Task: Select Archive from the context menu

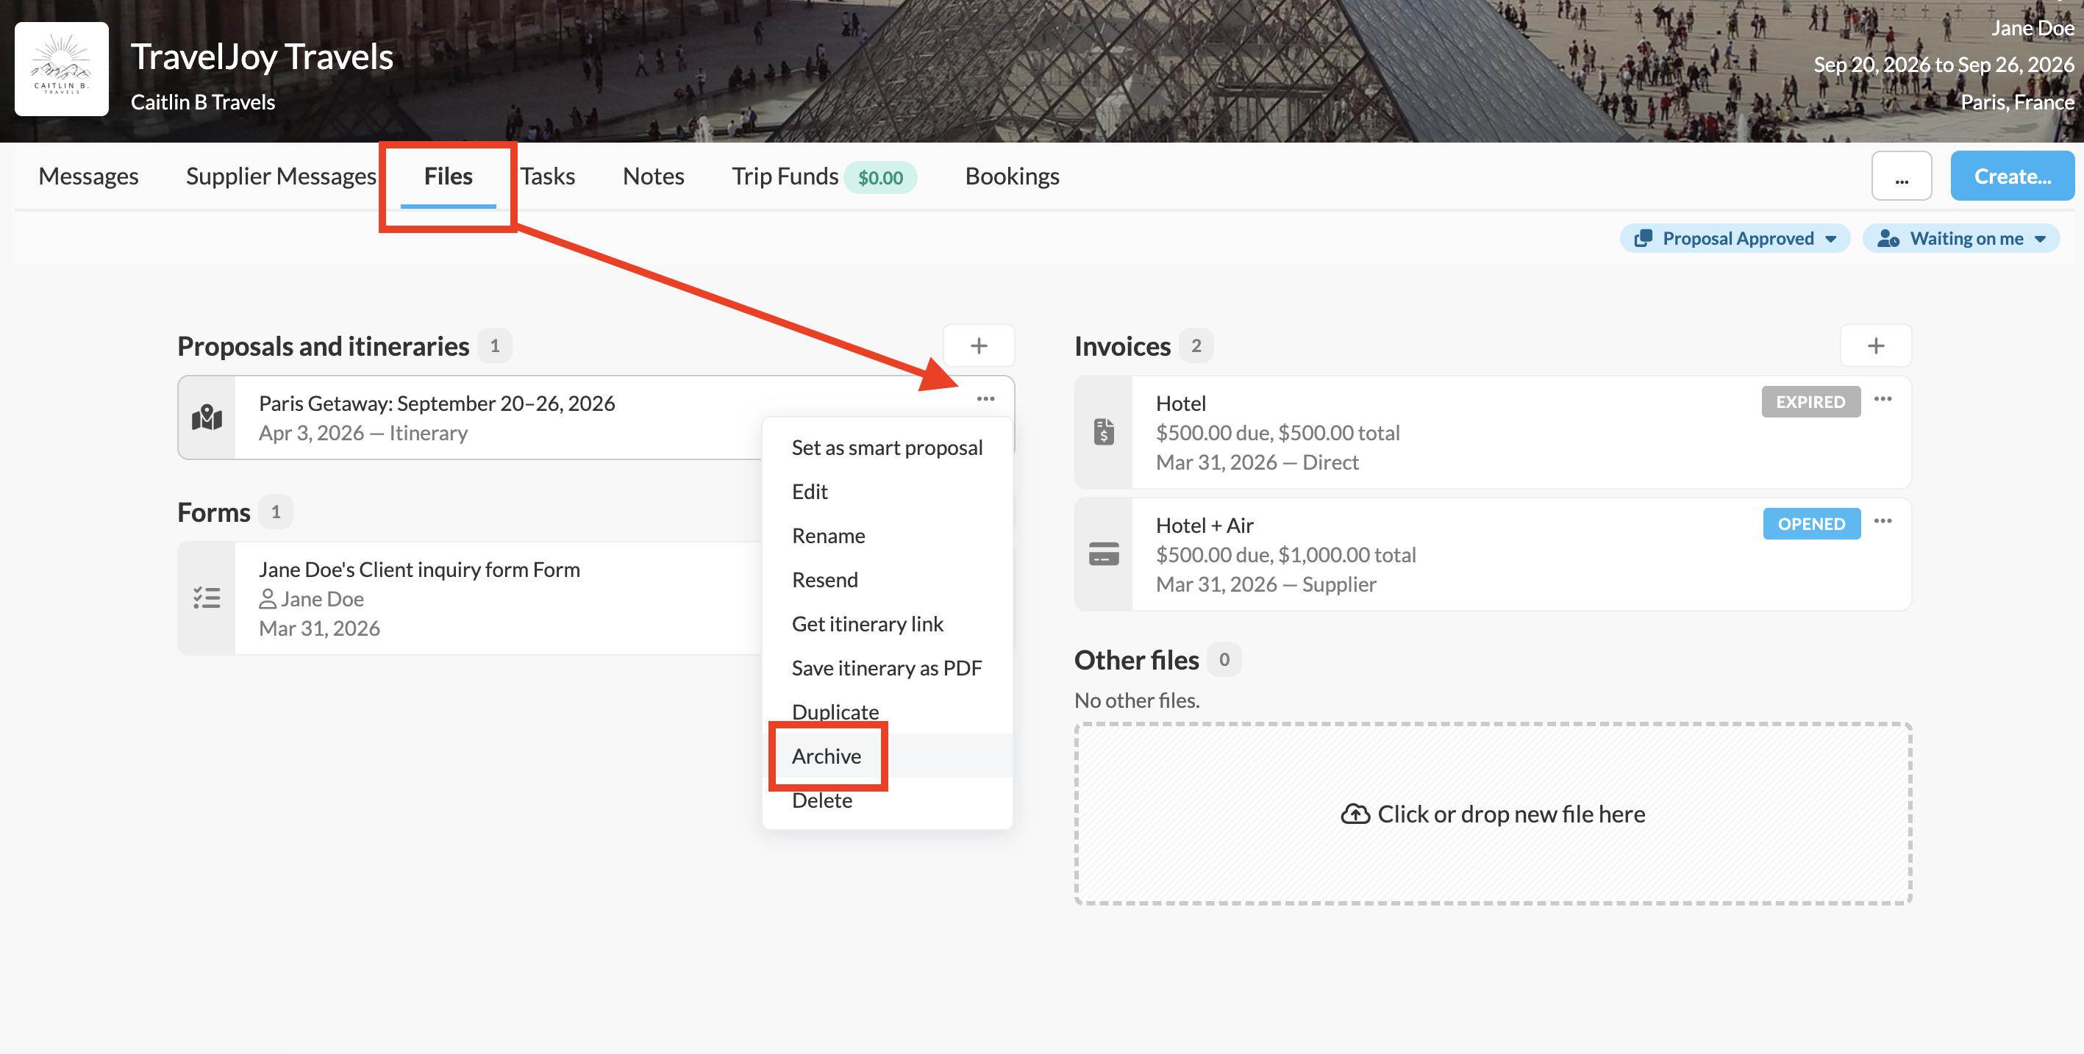Action: 826,756
